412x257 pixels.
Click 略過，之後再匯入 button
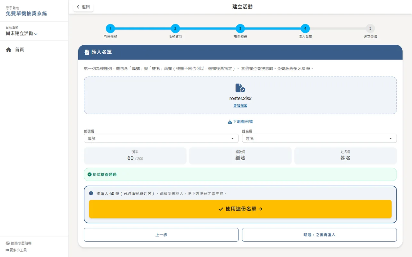point(319,235)
